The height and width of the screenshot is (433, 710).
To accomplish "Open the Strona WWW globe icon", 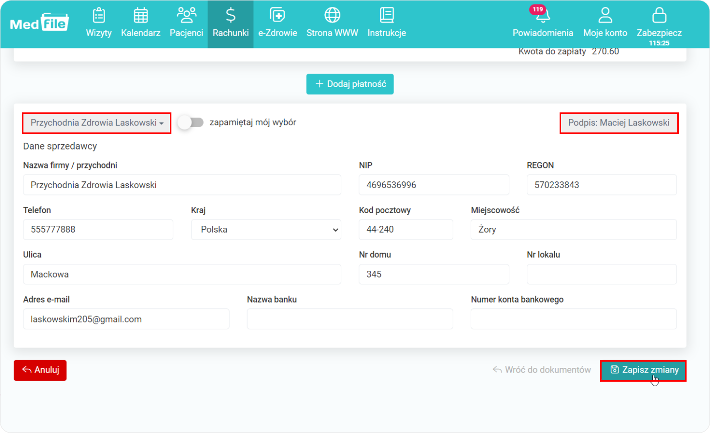I will (x=332, y=16).
